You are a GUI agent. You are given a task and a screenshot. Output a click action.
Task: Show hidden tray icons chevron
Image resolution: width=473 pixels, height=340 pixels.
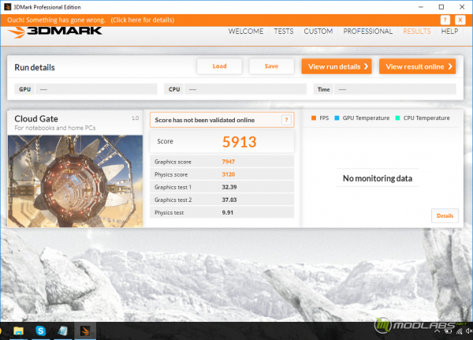437,331
